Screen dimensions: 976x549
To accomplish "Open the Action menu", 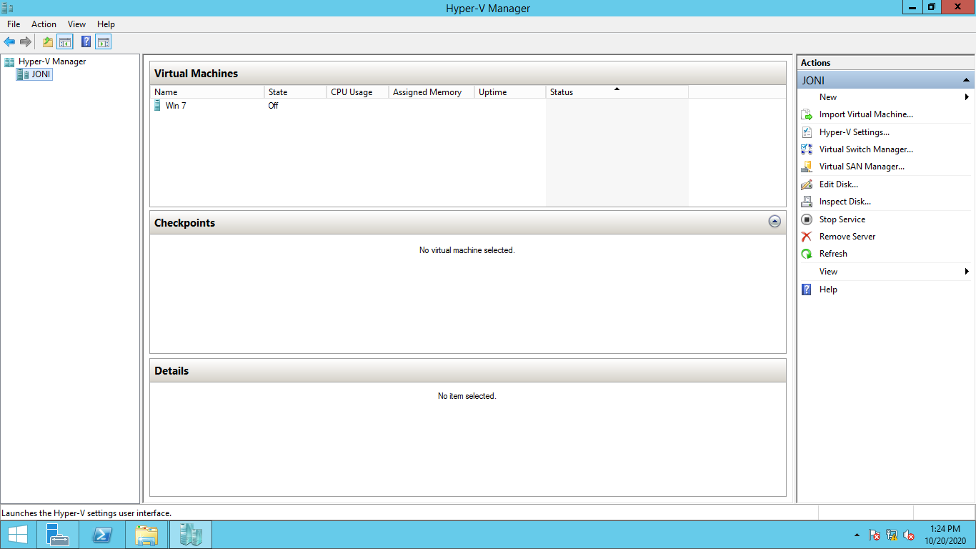I will click(44, 24).
